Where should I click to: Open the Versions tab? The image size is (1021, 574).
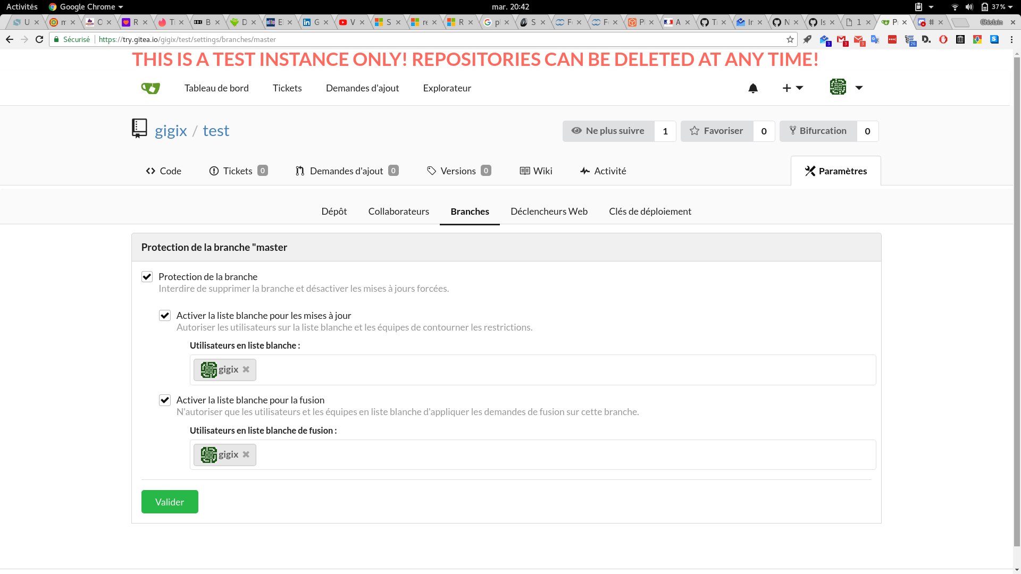459,171
